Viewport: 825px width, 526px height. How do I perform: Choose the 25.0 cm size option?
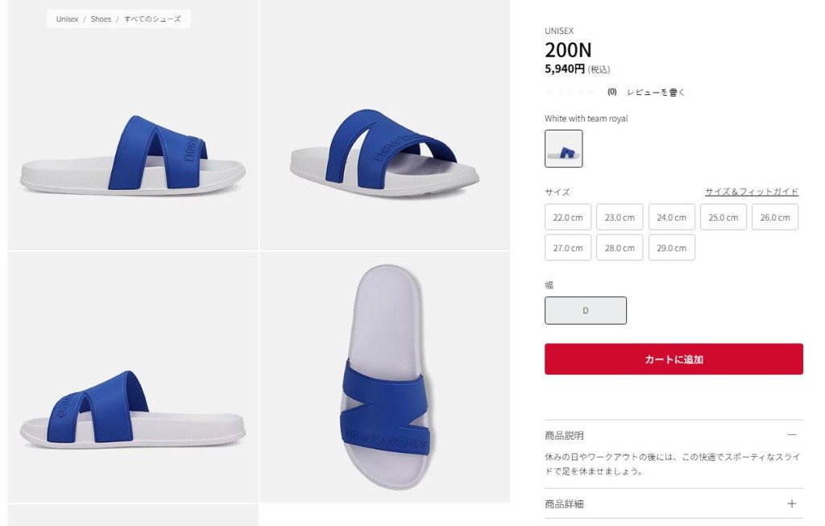(x=723, y=217)
